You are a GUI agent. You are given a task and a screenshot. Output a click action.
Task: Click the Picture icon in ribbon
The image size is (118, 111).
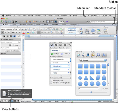pyautogui.click(x=99, y=31)
